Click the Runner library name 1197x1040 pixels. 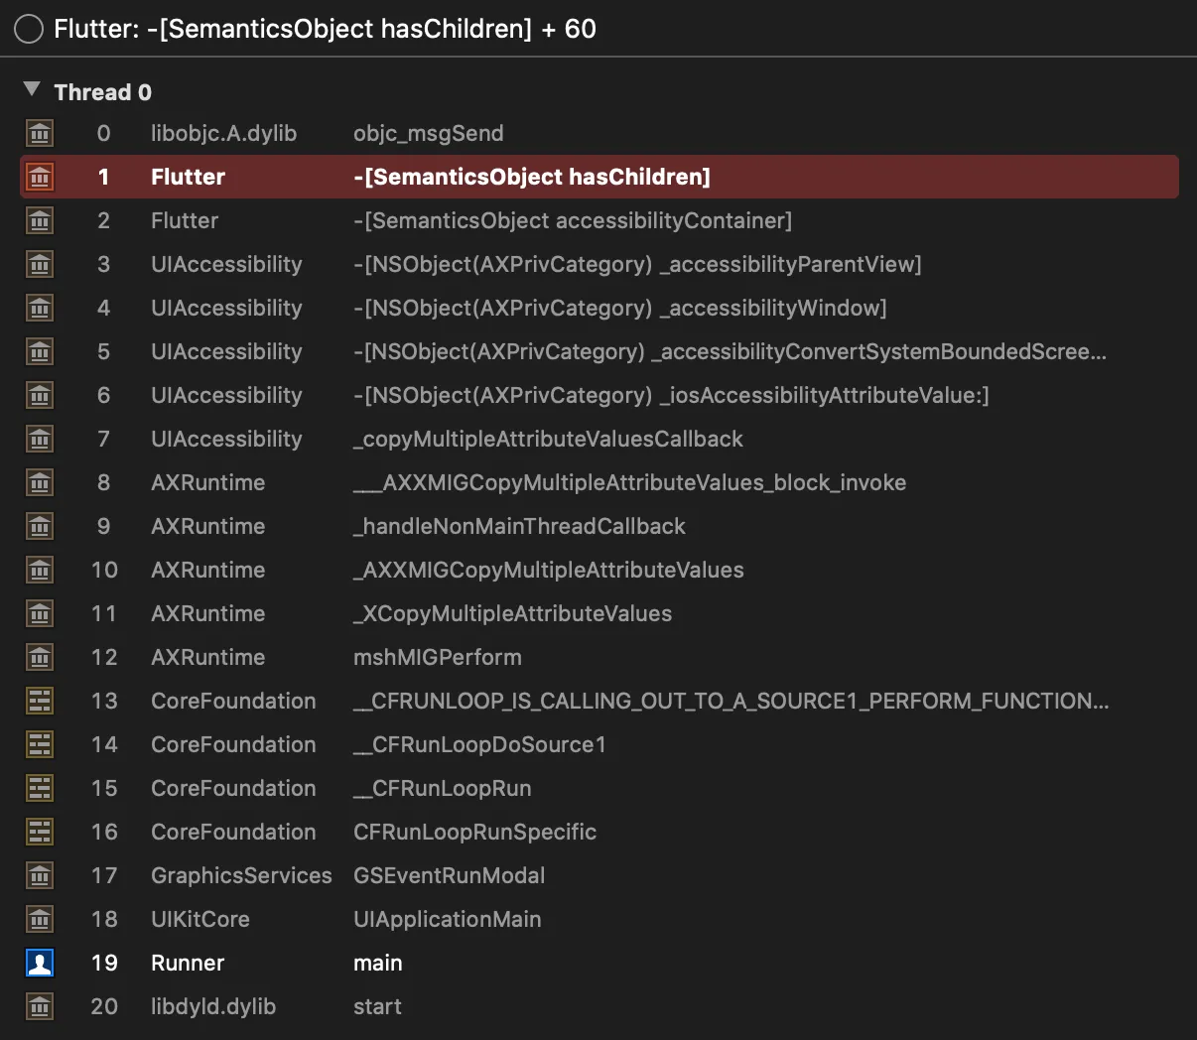[188, 964]
